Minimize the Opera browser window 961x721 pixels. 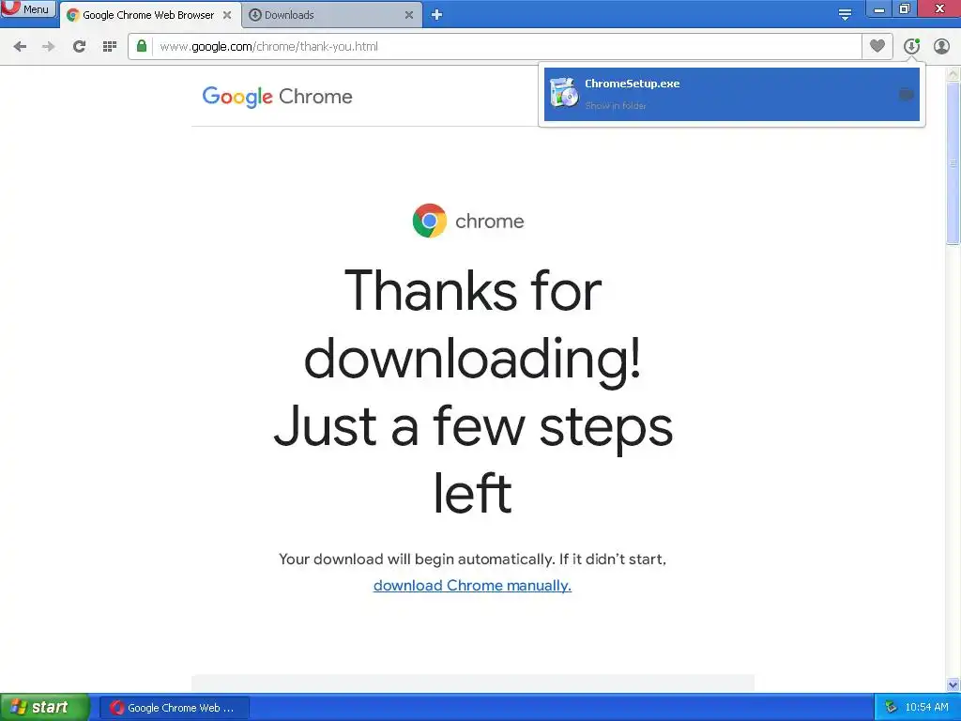878,8
